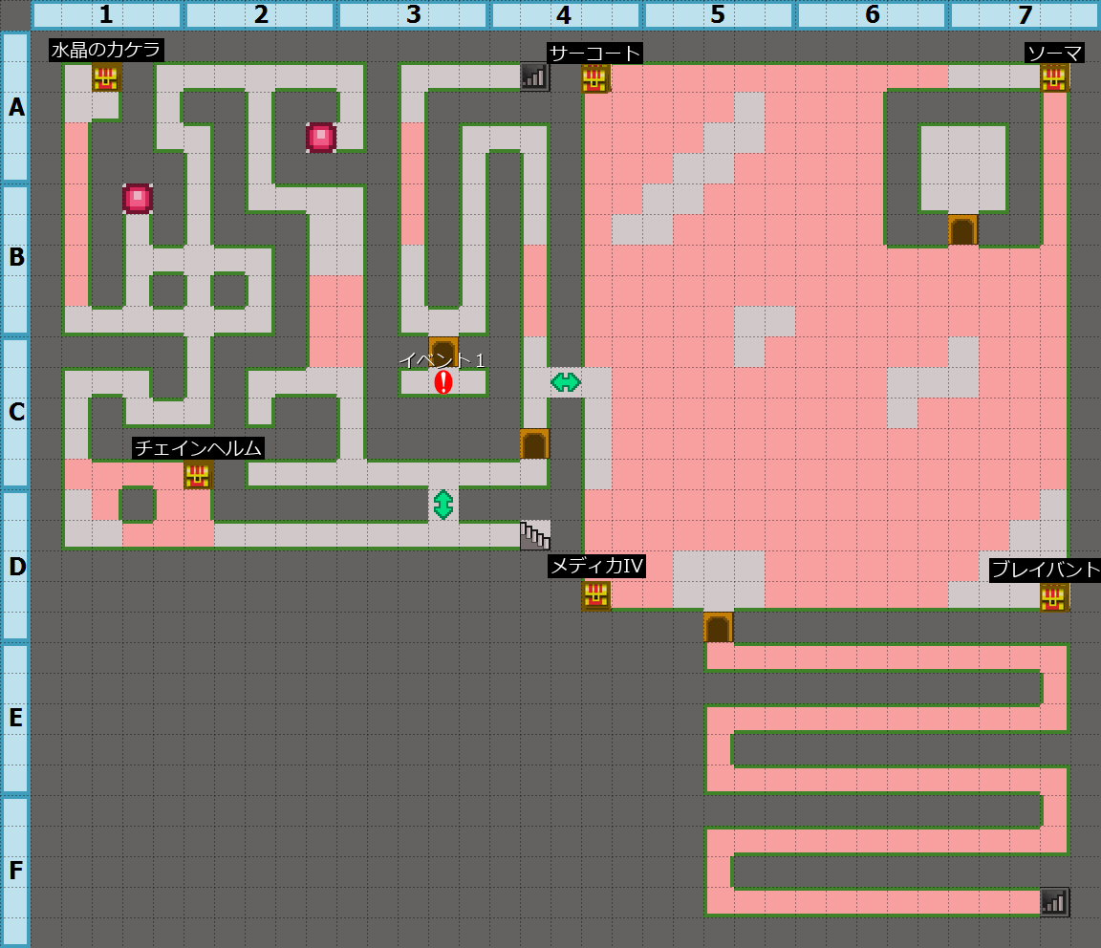Select the light staircase in row D
Viewport: 1101px width, 948px height.
click(x=535, y=535)
